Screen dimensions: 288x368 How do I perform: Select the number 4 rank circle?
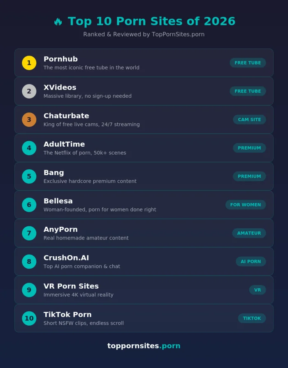point(29,148)
